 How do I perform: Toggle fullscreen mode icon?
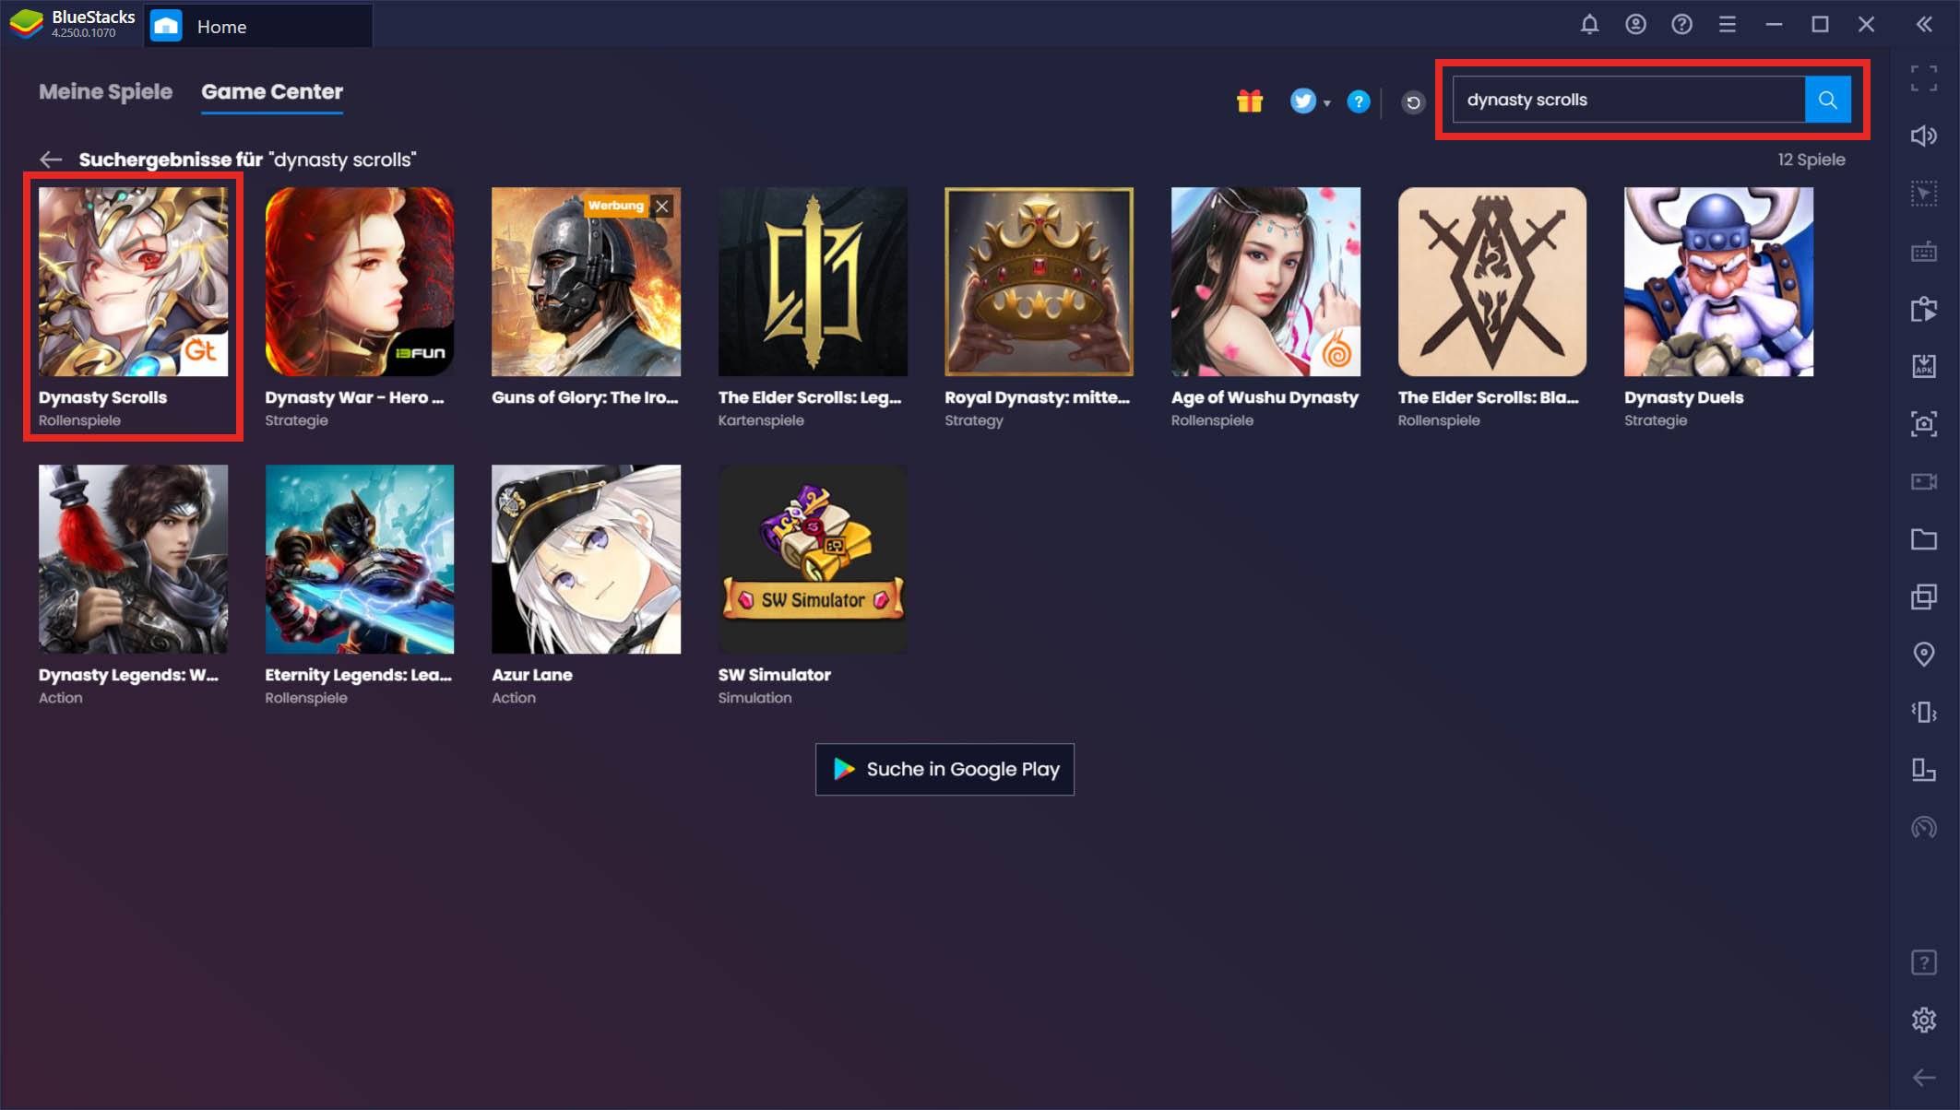tap(1924, 78)
